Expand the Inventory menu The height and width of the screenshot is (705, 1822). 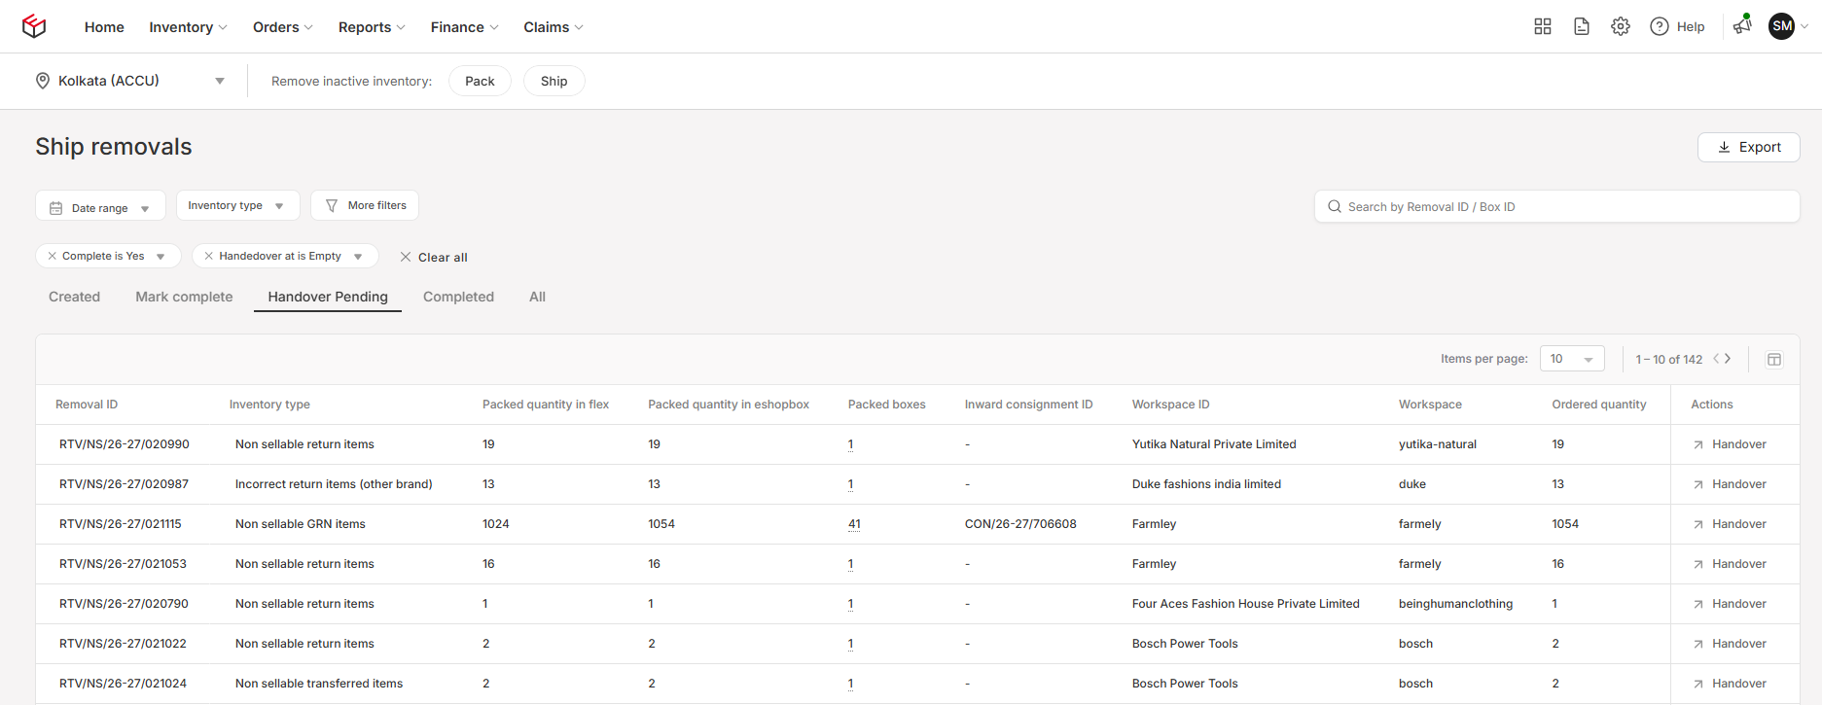pyautogui.click(x=188, y=27)
